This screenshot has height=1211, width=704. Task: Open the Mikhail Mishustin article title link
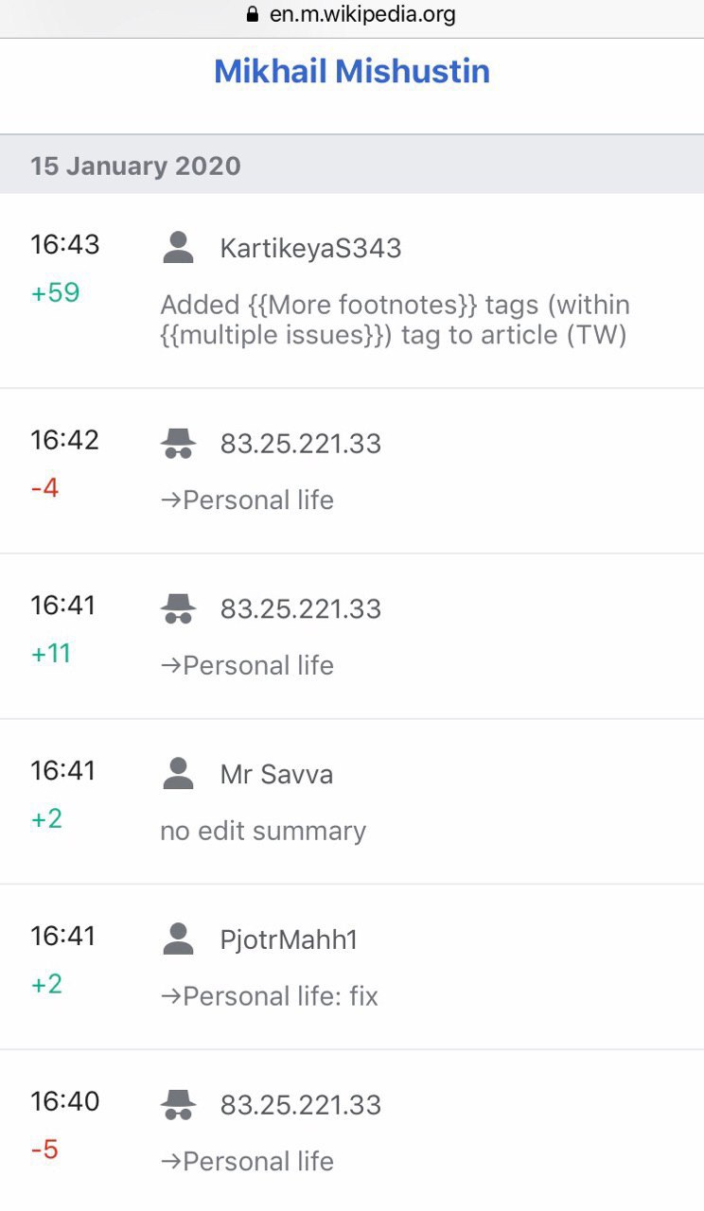tap(352, 72)
